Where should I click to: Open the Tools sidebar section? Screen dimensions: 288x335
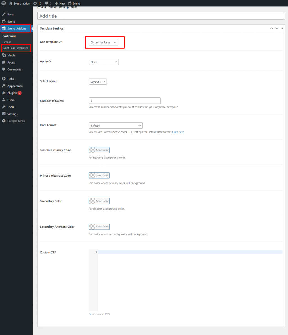11,107
